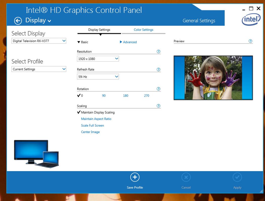The width and height of the screenshot is (265, 201).
Task: Expand the Advanced section
Action: click(128, 42)
